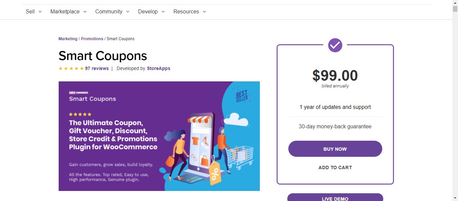Open the Develop navigation menu
The width and height of the screenshot is (458, 201).
click(152, 12)
